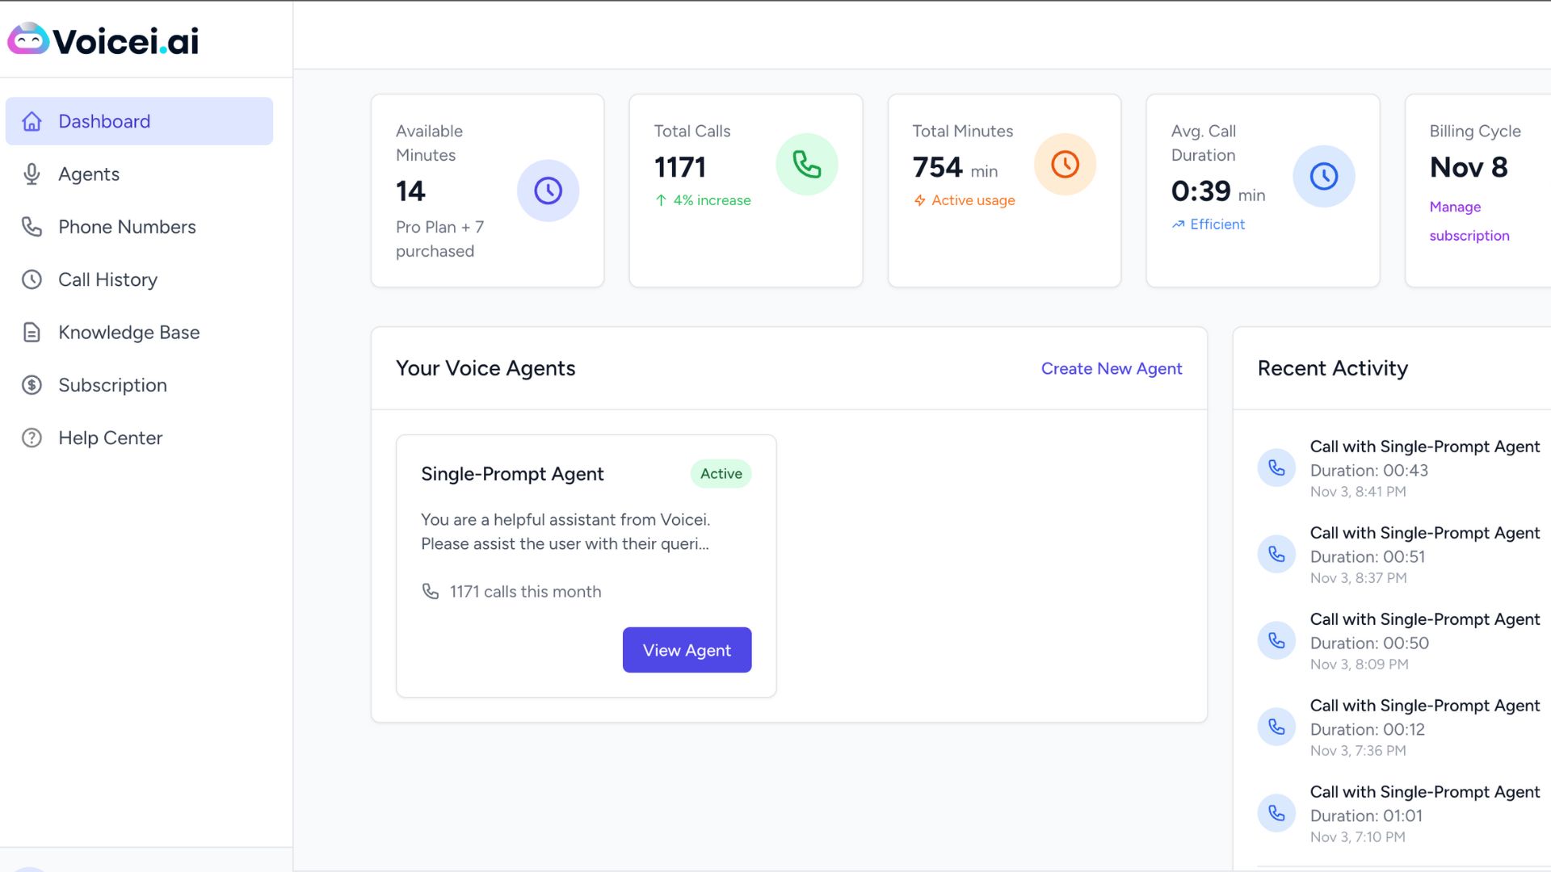
Task: Select the Subscription dollar icon
Action: (32, 385)
